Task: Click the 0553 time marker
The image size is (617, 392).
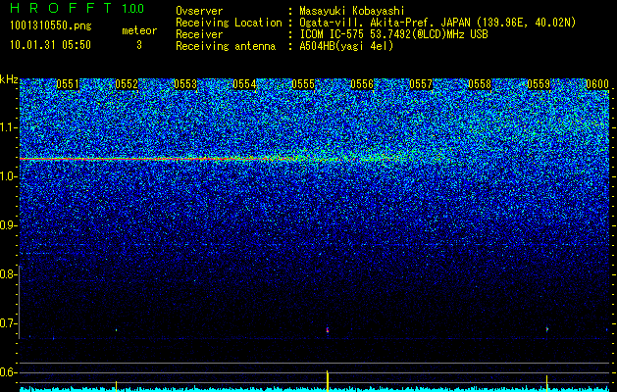Action: [x=185, y=84]
